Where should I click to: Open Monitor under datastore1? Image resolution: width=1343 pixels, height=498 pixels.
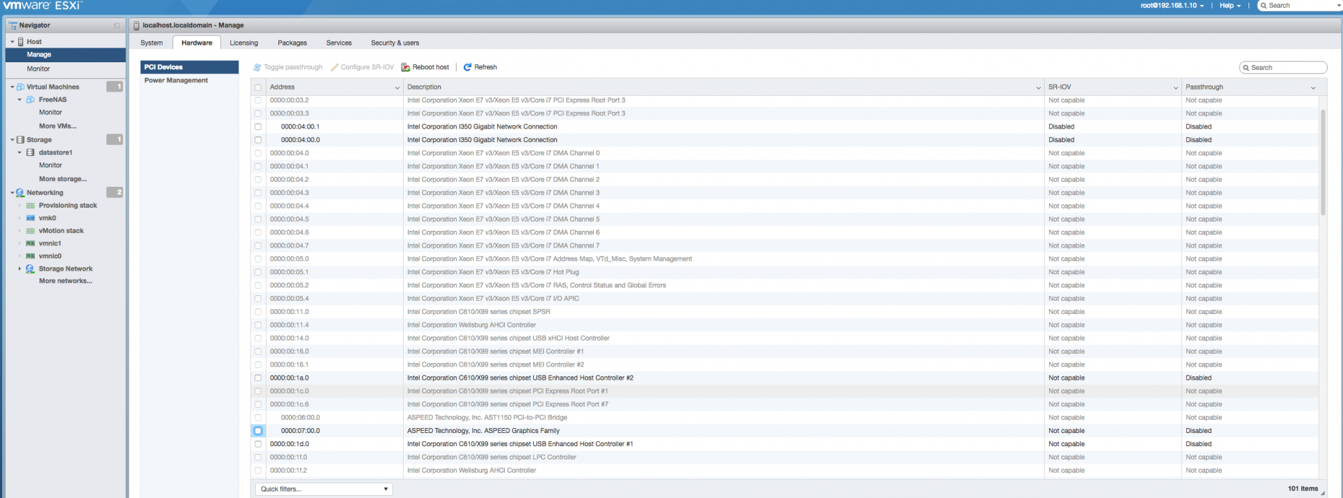pyautogui.click(x=50, y=165)
